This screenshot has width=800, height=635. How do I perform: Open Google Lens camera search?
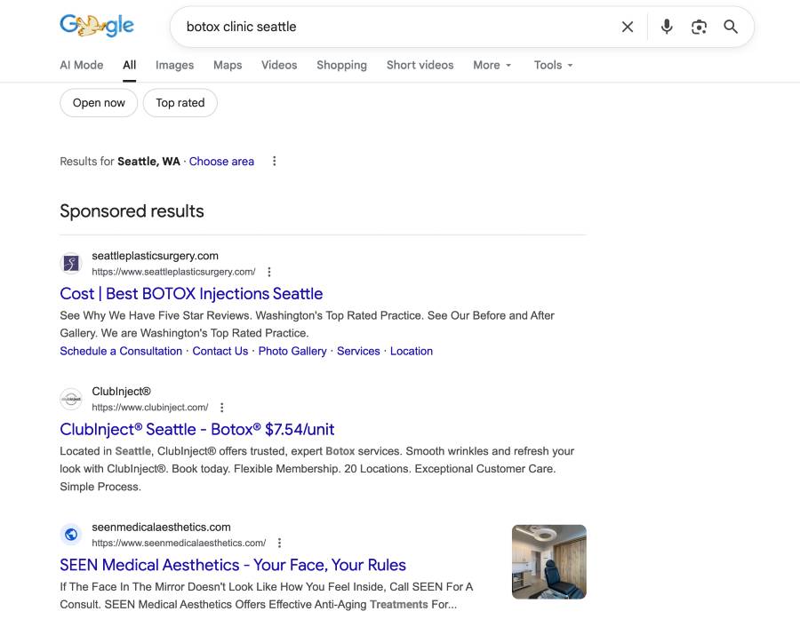click(699, 27)
